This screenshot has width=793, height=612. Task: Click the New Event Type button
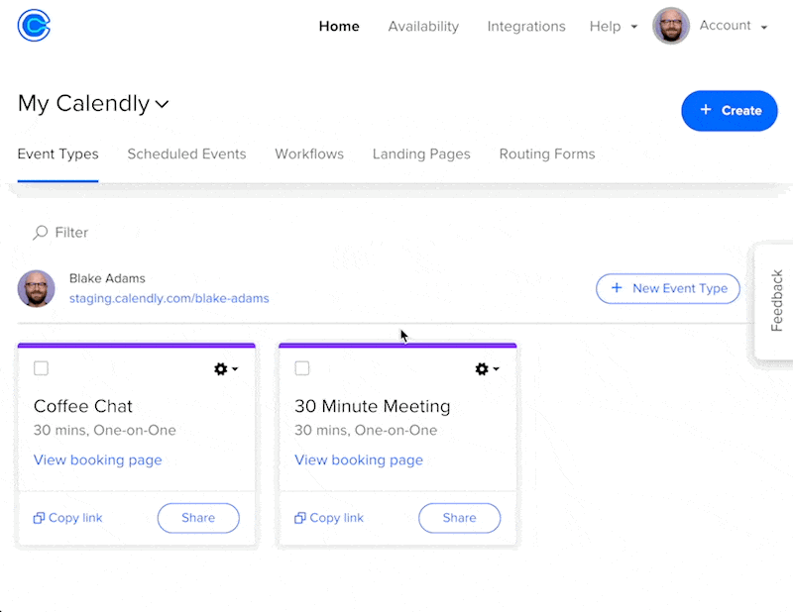tap(667, 288)
